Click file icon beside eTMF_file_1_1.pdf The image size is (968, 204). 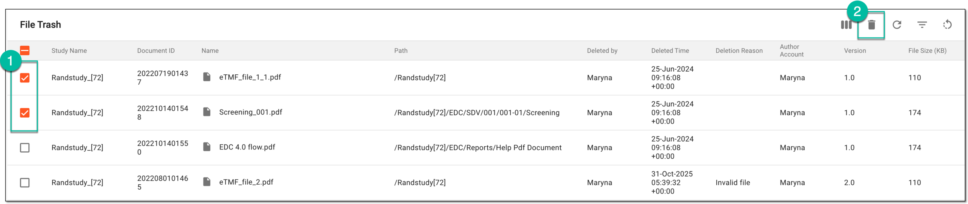click(x=207, y=77)
